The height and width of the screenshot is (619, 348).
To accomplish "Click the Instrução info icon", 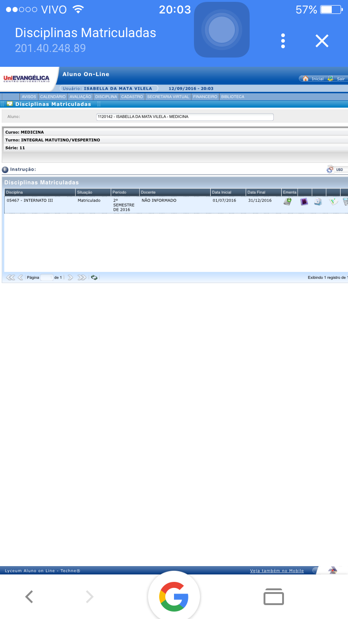I will (5, 170).
